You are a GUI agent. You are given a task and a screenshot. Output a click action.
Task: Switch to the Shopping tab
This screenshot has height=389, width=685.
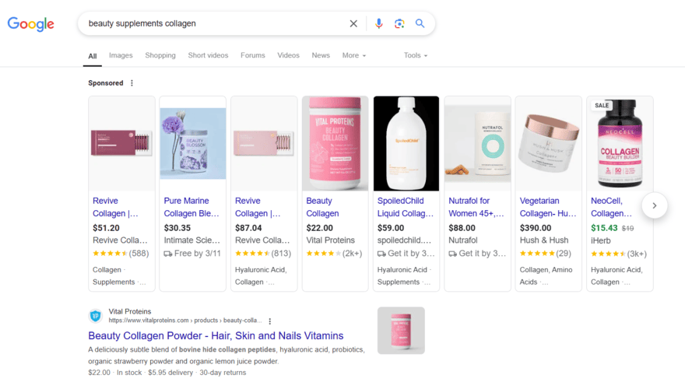pos(160,55)
